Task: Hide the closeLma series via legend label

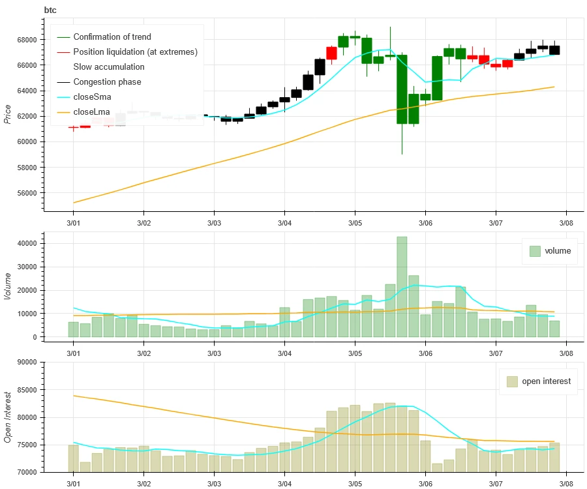Action: (x=92, y=112)
